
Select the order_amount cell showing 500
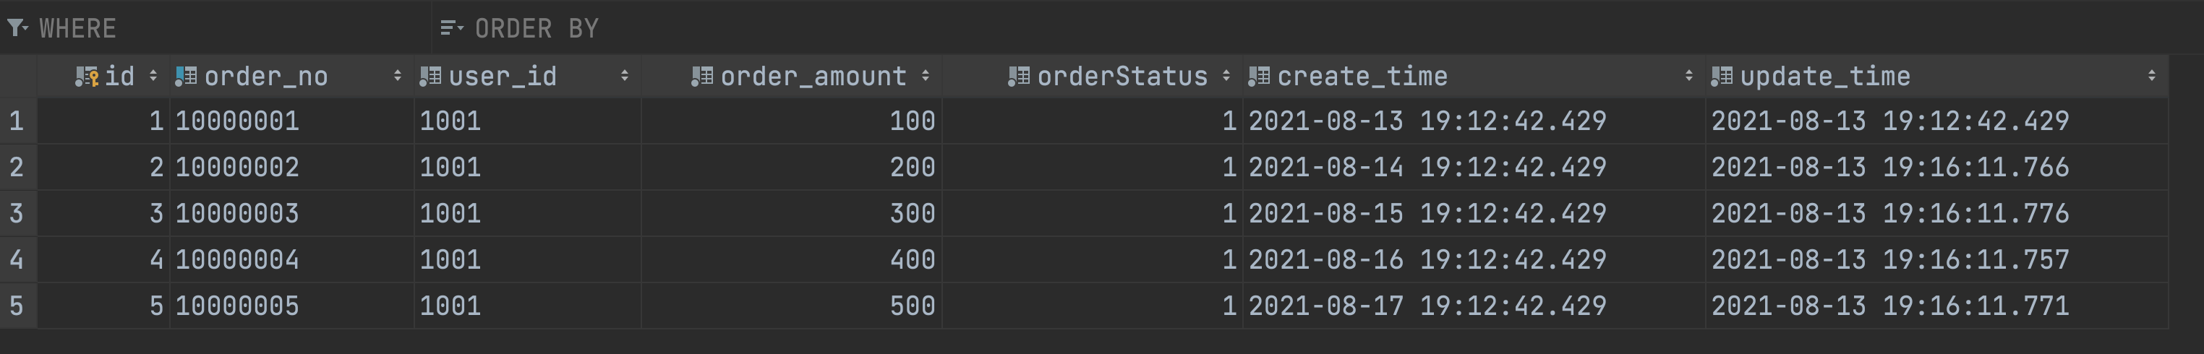click(791, 306)
